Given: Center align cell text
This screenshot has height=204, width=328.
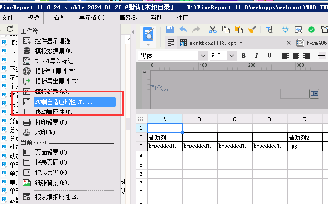Looking at the screenshot, I should coord(296,56).
